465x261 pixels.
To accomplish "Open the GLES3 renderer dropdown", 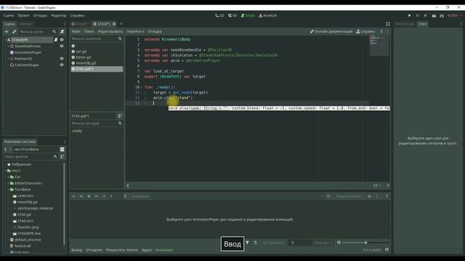I will pyautogui.click(x=454, y=15).
